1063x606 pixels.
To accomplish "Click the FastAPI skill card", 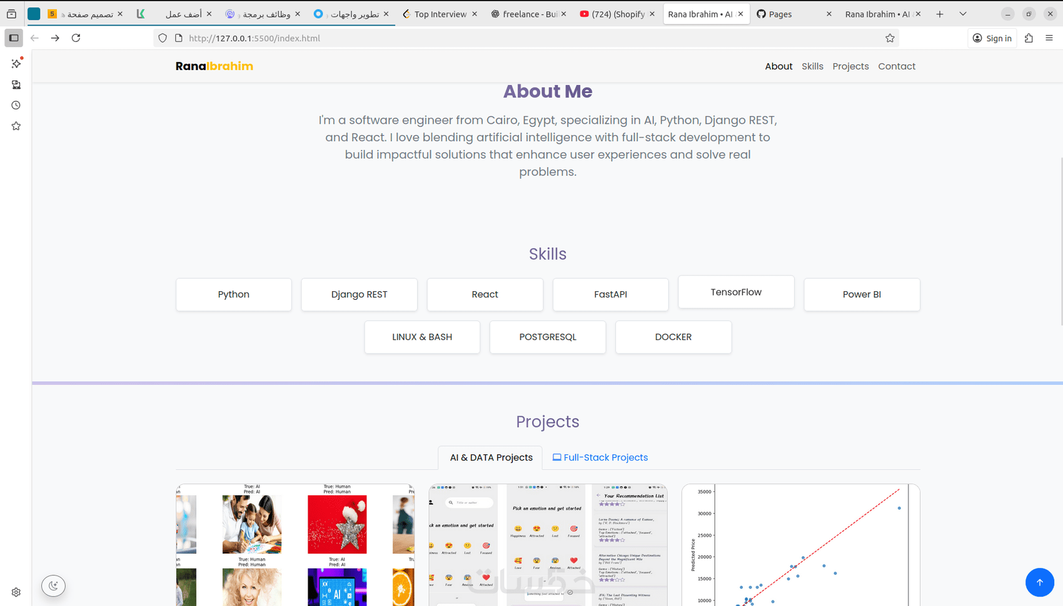I will (x=611, y=294).
